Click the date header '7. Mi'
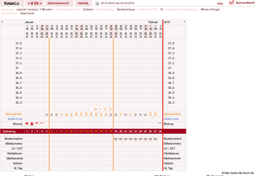 click(27, 28)
